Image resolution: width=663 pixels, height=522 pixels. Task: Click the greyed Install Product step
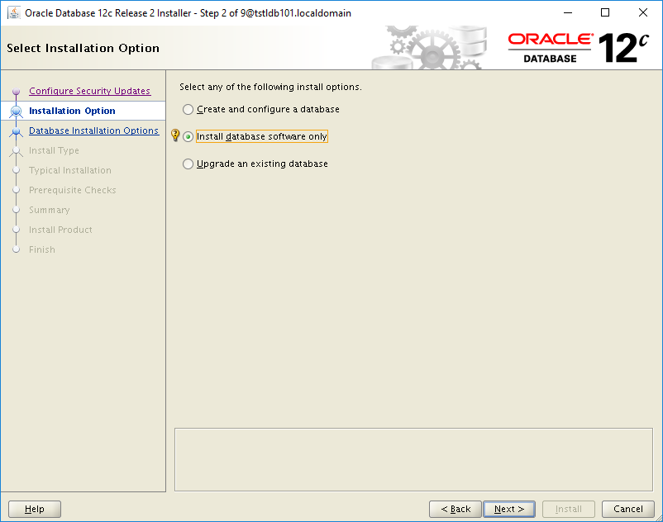[60, 230]
